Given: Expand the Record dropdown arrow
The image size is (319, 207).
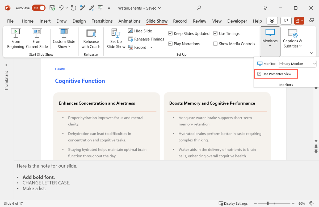Looking at the screenshot, I should coord(151,47).
